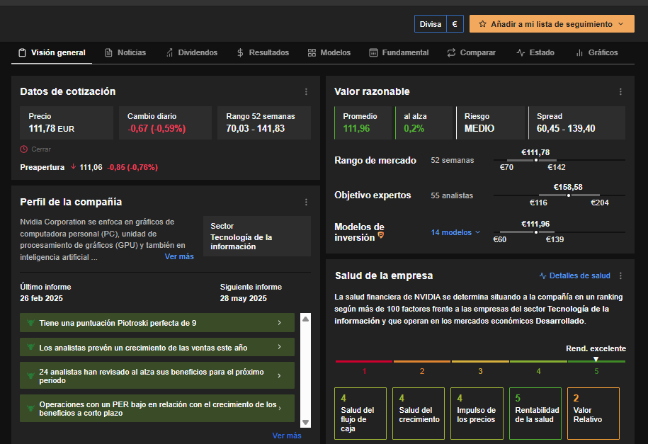Screen dimensions: 648x444
Task: Open the Estado tab
Action: [535, 52]
